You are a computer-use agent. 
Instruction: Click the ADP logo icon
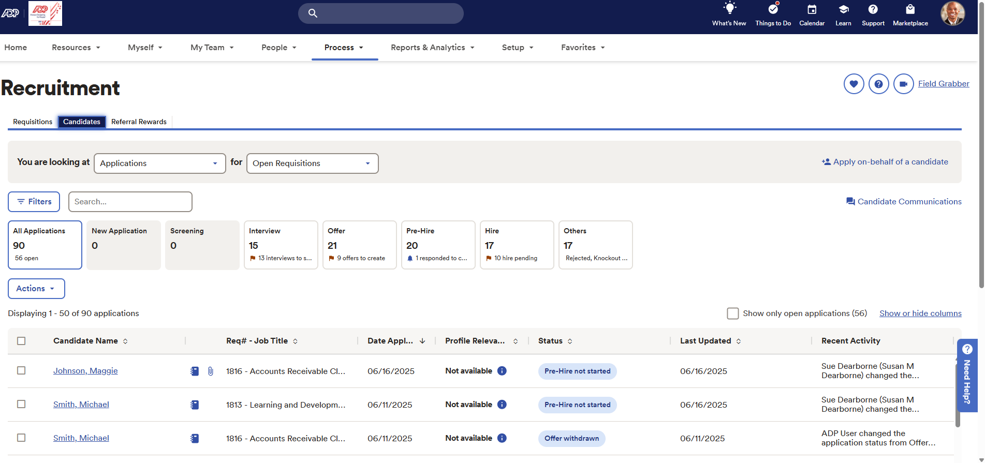[10, 13]
